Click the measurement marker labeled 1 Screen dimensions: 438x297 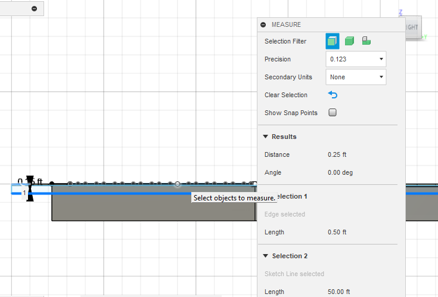24,193
